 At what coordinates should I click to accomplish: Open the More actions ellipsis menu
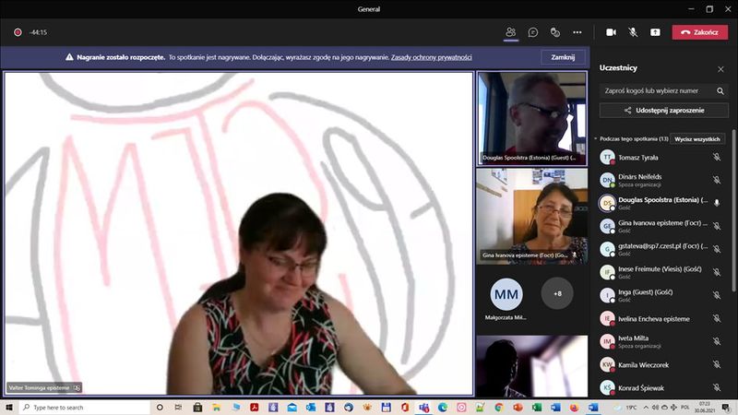[577, 32]
